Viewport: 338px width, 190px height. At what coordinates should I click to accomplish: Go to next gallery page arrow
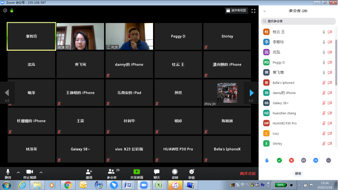point(251,93)
